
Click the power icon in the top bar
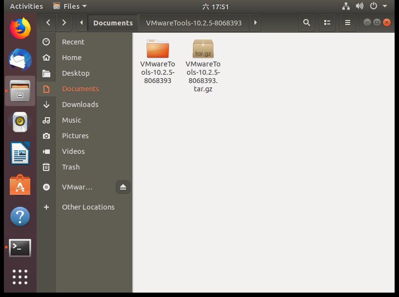click(374, 6)
